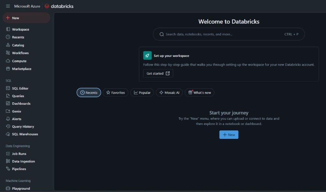The image size is (326, 192).
Task: Click the blue New button under Start your journey
Action: click(x=229, y=135)
